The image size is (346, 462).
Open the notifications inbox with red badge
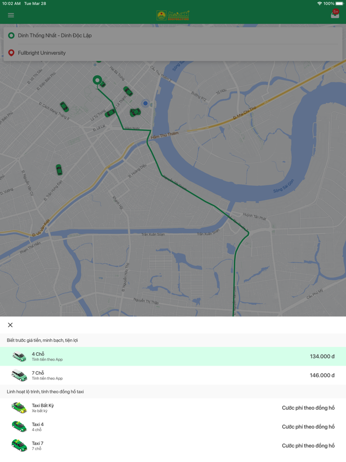[x=335, y=14]
